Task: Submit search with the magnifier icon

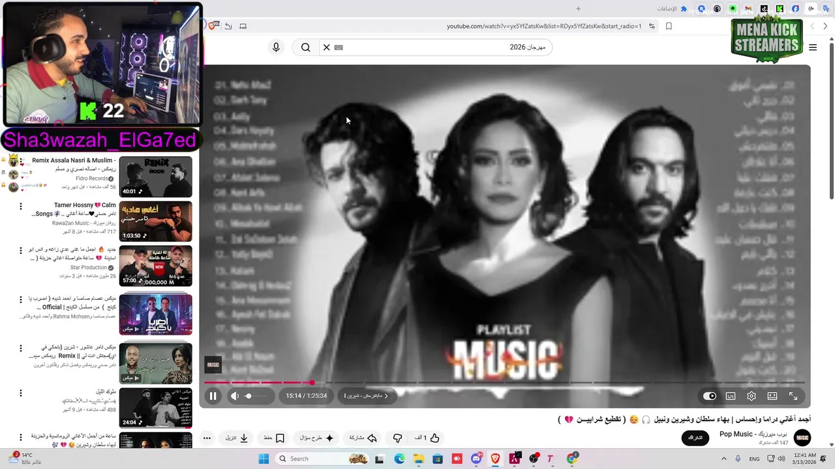Action: [x=305, y=47]
